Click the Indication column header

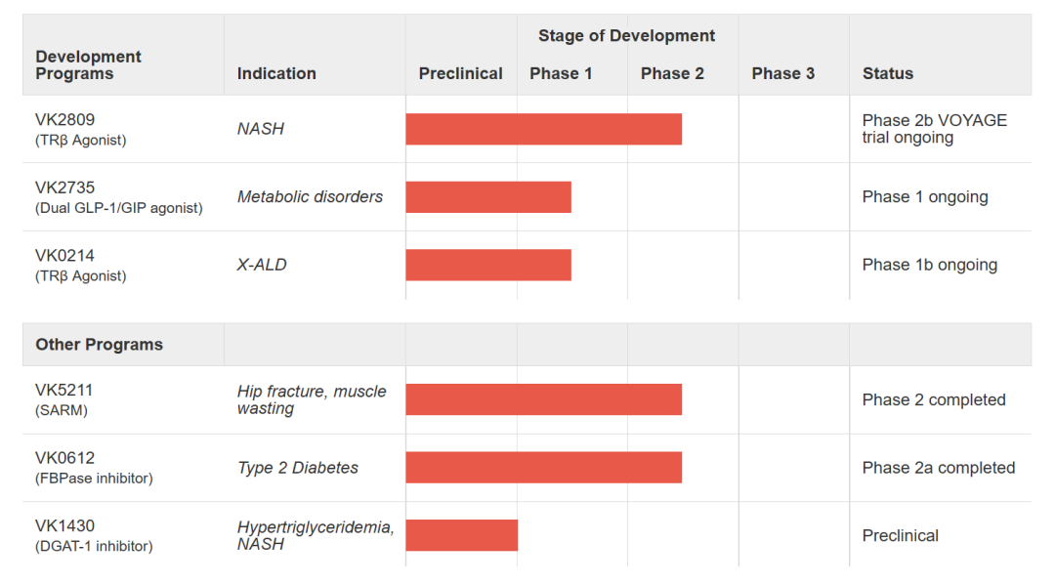pyautogui.click(x=276, y=73)
